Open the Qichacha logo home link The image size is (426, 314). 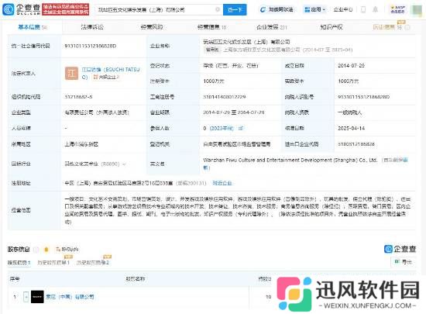[x=21, y=9]
